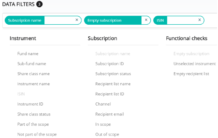Add the Recipient list ID filter
Screen dimensions: 218x138
(110, 94)
